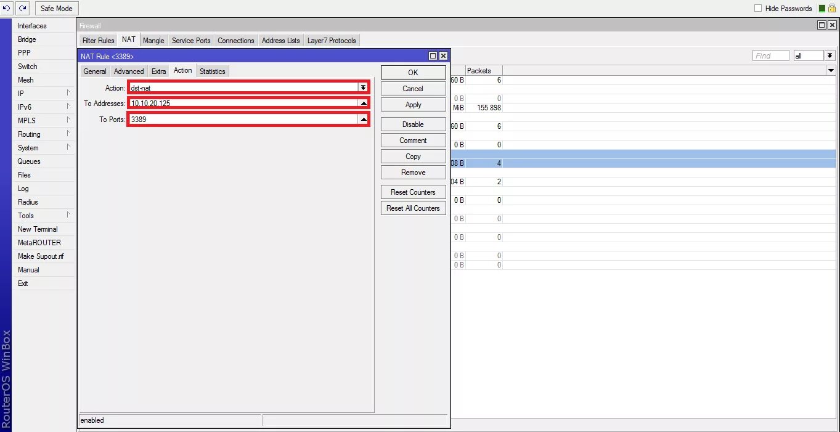The width and height of the screenshot is (840, 432).
Task: Switch to the Address Lists tab
Action: pos(280,41)
